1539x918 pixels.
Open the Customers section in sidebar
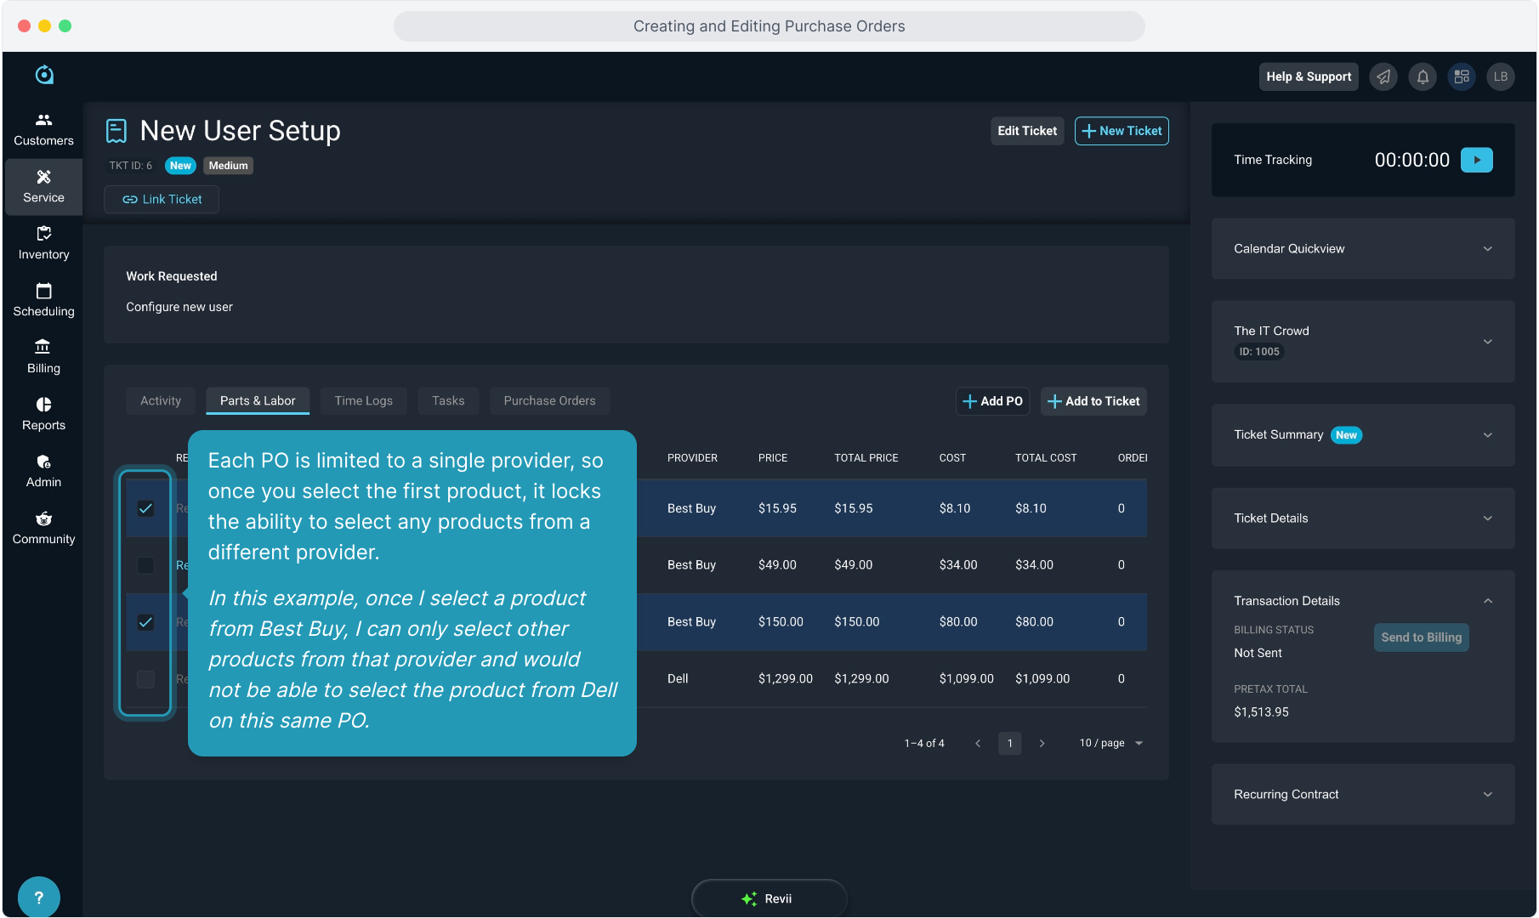(43, 129)
